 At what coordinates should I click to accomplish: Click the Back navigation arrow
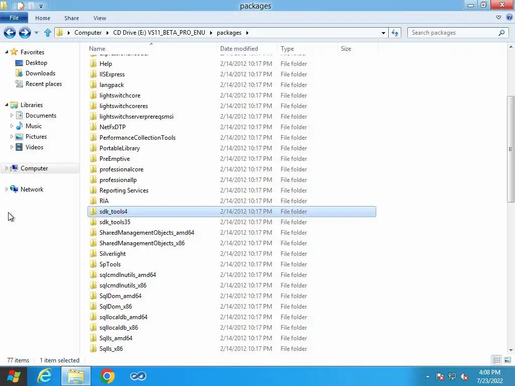[x=10, y=33]
